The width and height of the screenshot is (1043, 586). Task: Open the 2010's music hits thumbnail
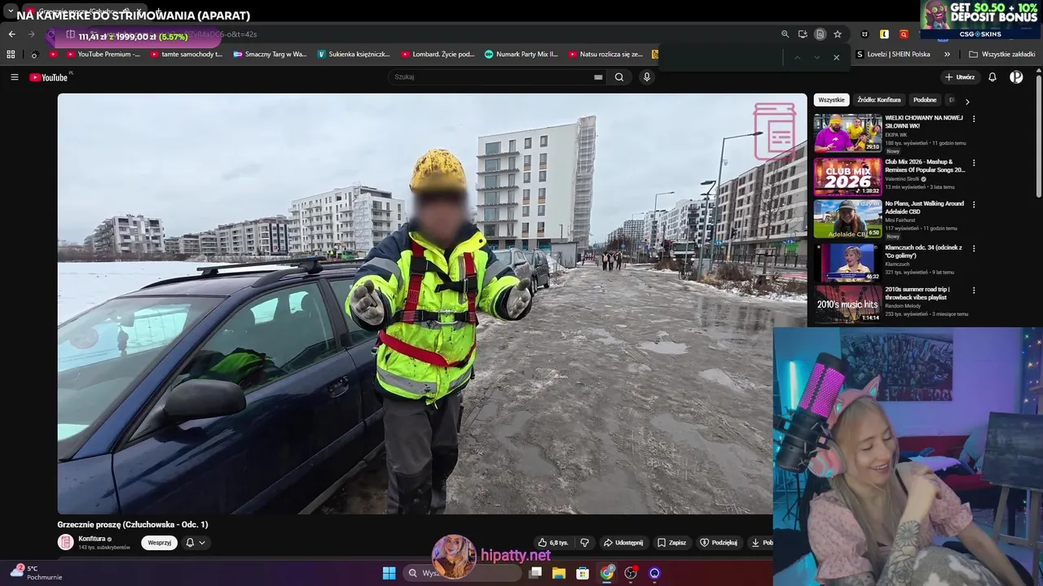point(847,304)
